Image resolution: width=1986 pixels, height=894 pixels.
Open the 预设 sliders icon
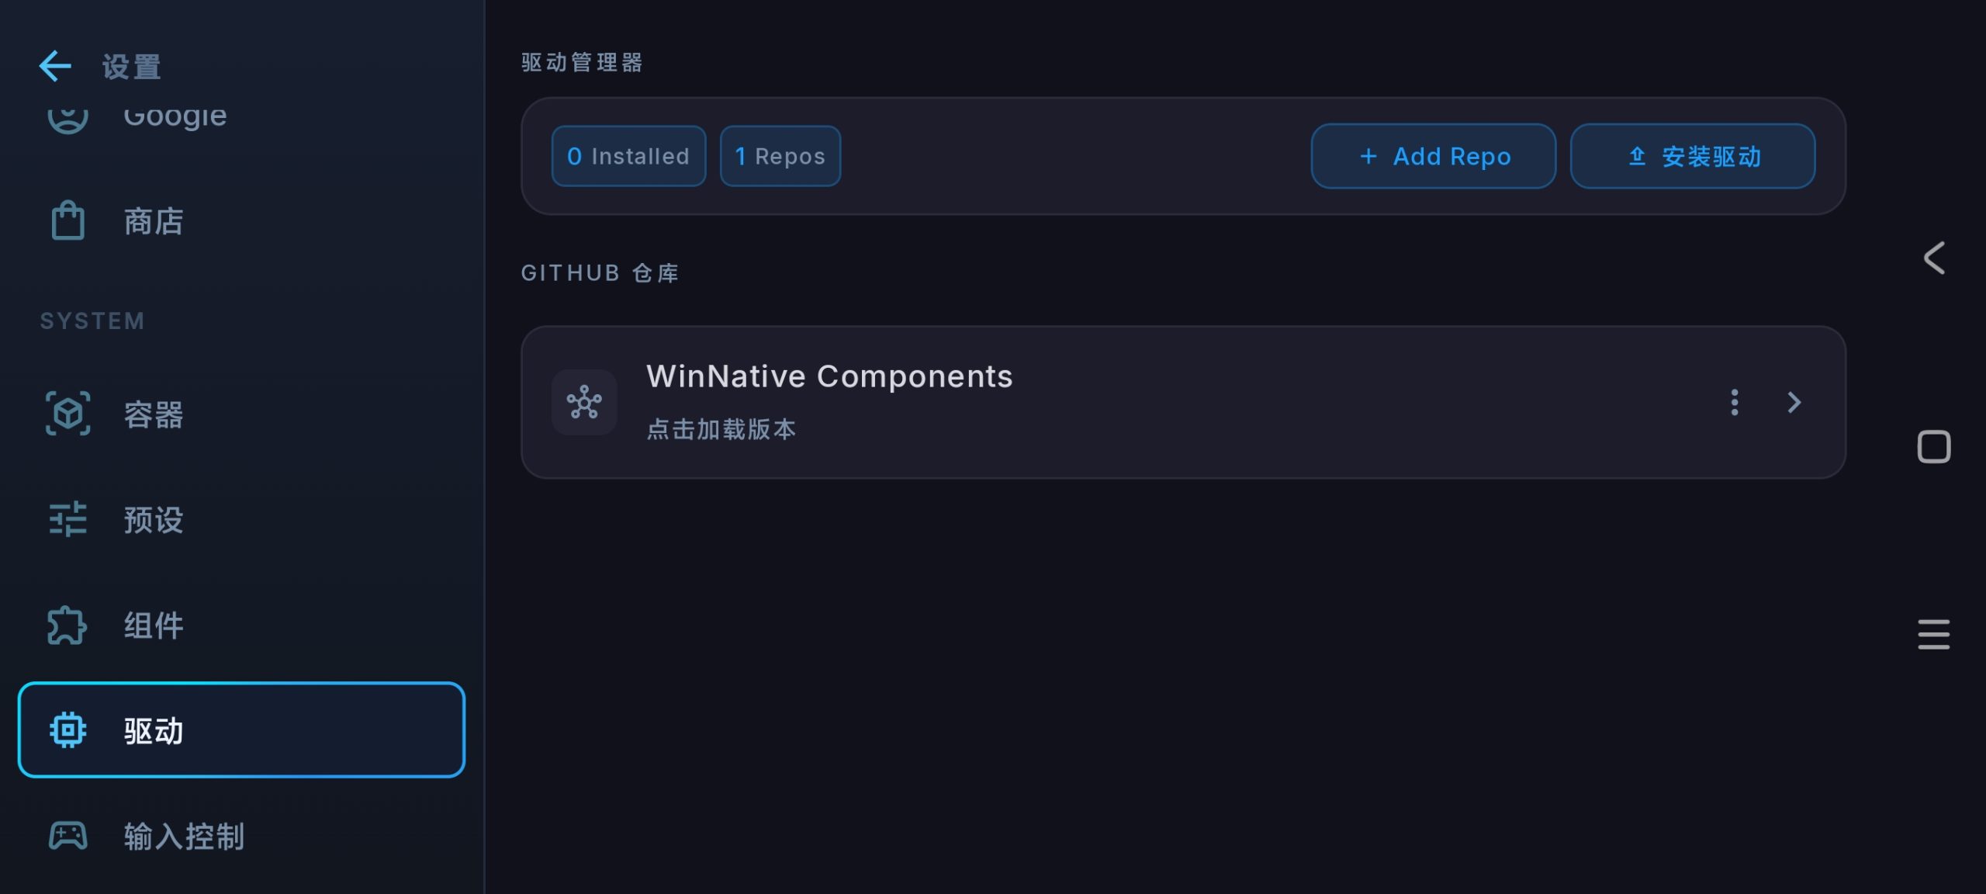[68, 519]
